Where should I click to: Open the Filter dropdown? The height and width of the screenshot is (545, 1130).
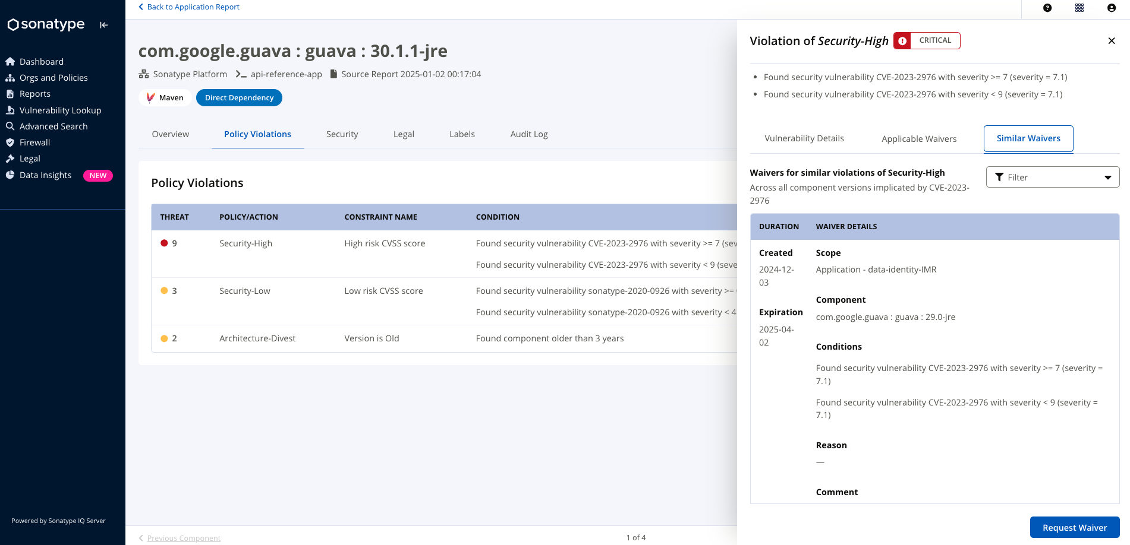coord(1053,177)
